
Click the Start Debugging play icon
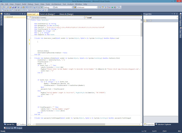tap(42, 7)
